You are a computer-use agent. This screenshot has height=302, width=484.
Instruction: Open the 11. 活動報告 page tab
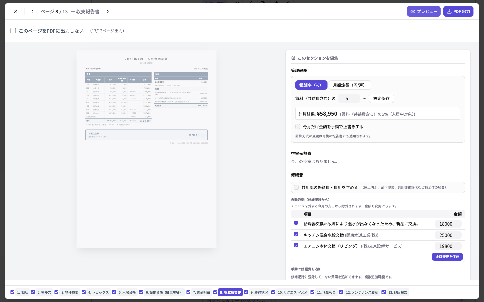pyautogui.click(x=326, y=292)
